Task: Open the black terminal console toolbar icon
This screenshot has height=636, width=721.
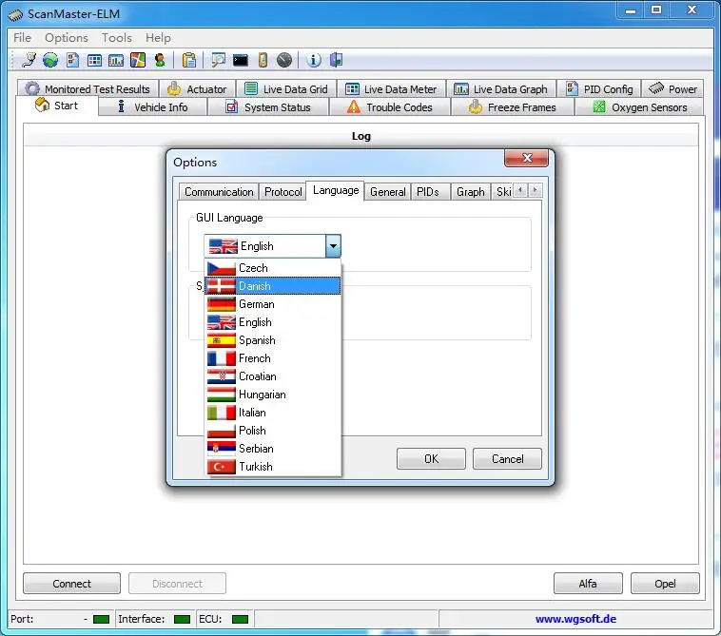Action: (241, 60)
